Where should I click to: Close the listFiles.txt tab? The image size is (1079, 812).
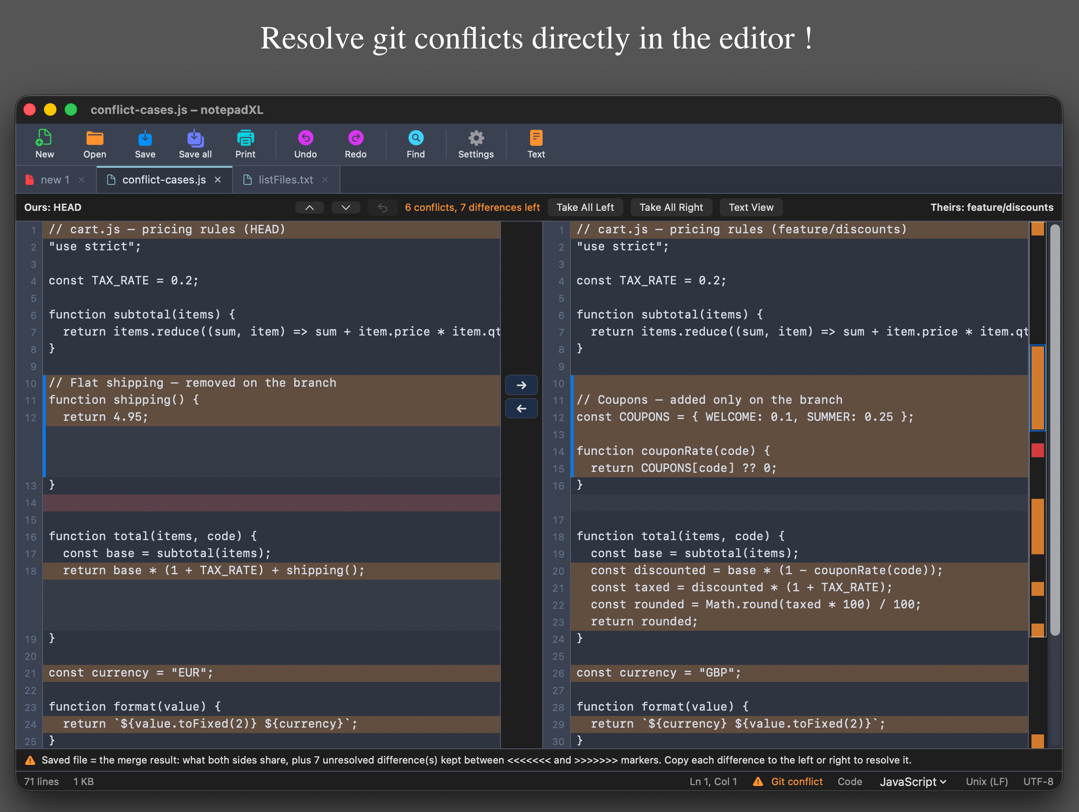(x=325, y=179)
